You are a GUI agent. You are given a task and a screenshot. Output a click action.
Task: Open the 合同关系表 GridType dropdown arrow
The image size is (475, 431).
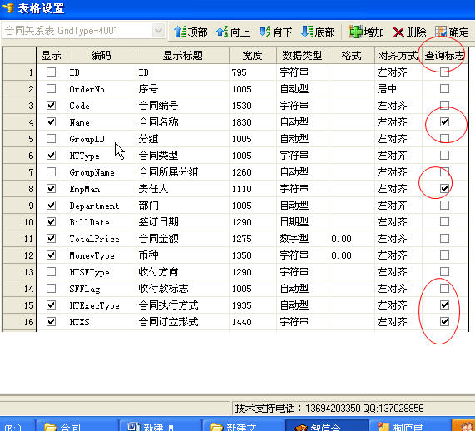(158, 31)
